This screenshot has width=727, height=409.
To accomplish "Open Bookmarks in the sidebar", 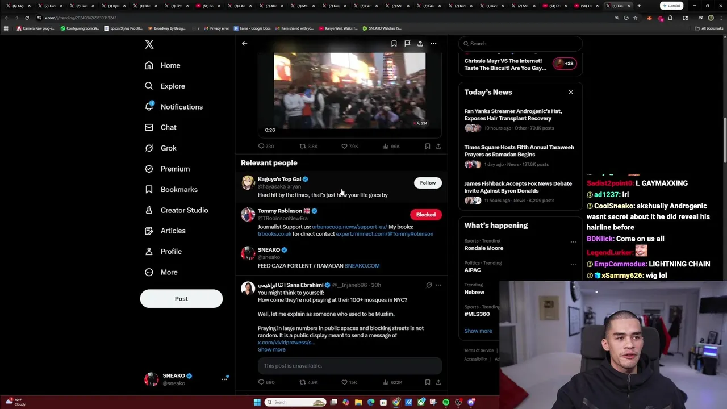I will pos(171,190).
